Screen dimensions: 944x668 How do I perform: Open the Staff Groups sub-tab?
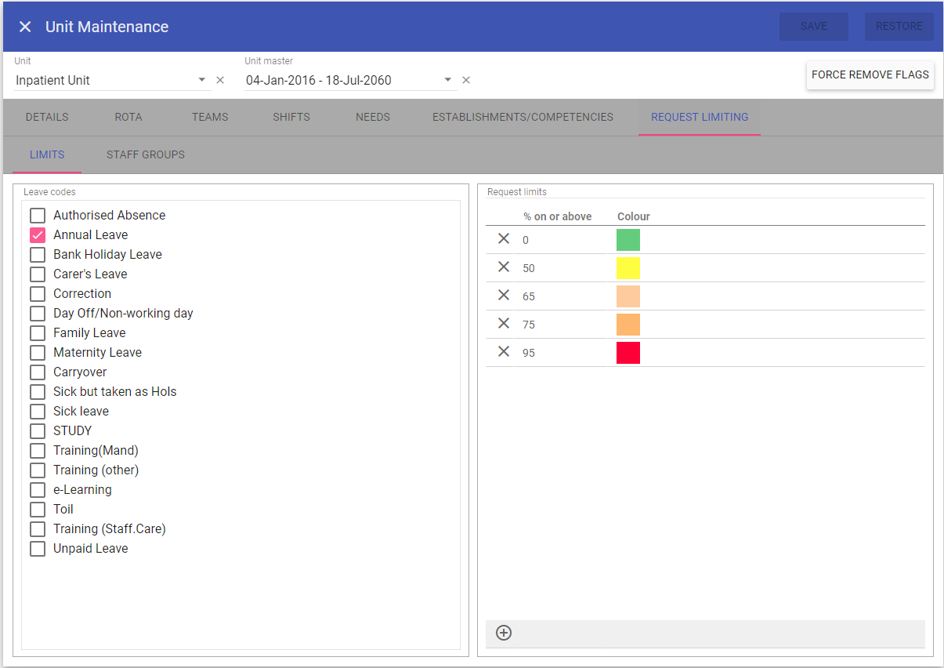point(146,154)
